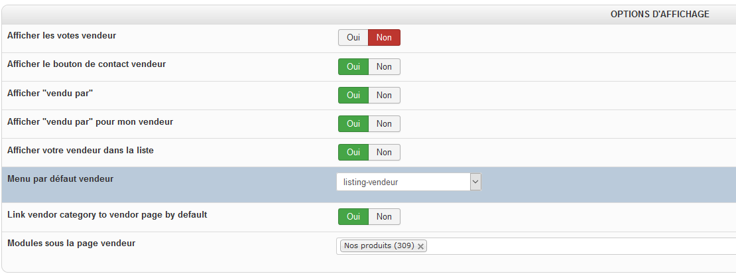Click the Options d'affichage section header
The width and height of the screenshot is (736, 276).
point(660,14)
